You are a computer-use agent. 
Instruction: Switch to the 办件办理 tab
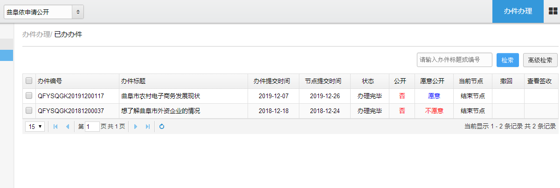click(x=518, y=11)
